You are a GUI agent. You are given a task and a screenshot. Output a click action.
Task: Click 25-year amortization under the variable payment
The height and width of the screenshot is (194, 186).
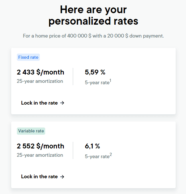(x=40, y=155)
